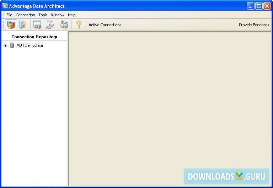The image size is (273, 188).
Task: Open the SQL Utility toolbar icon
Action: tap(38, 25)
